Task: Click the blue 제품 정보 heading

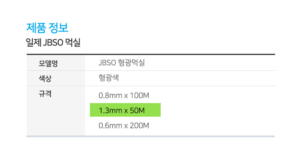Action: (x=47, y=28)
